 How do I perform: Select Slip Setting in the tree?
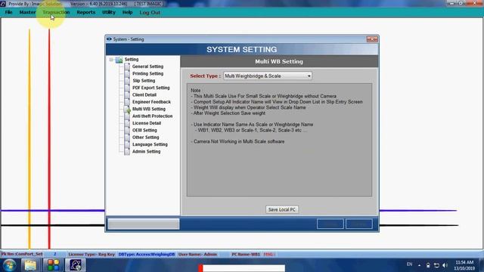(144, 81)
